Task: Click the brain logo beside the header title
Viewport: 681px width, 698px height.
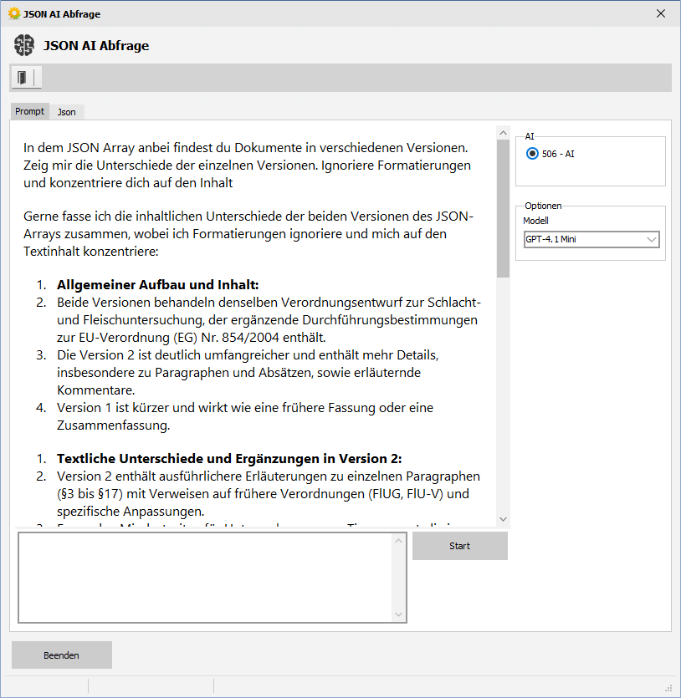Action: pos(24,46)
